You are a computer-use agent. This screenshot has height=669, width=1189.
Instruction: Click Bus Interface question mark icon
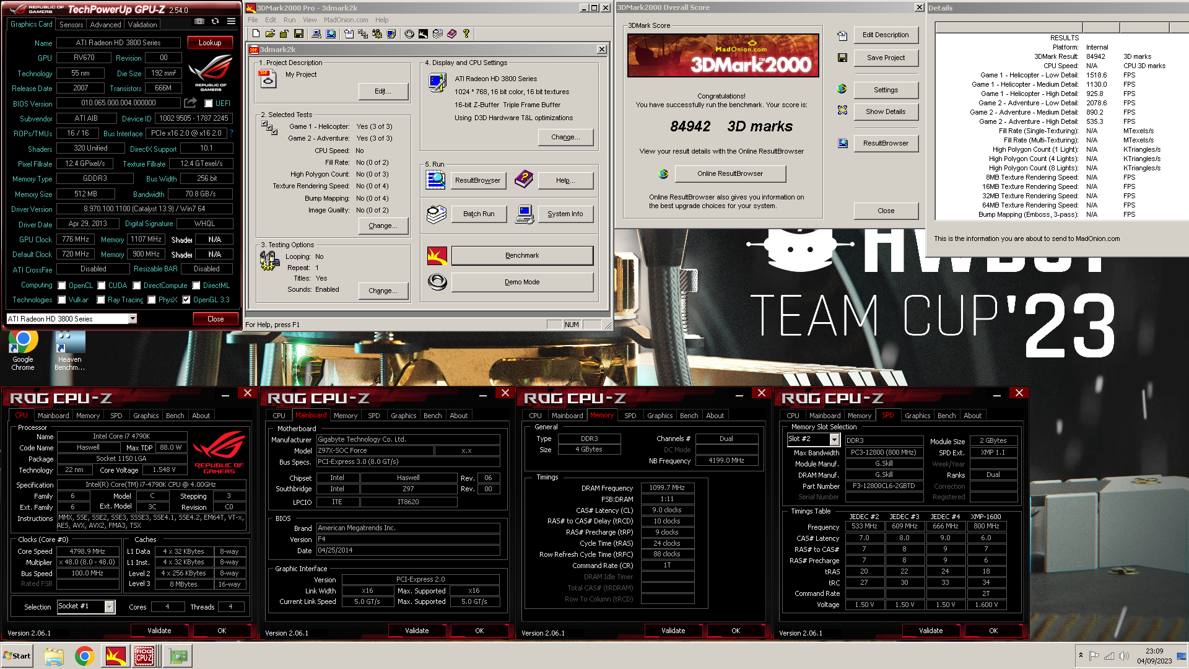231,133
